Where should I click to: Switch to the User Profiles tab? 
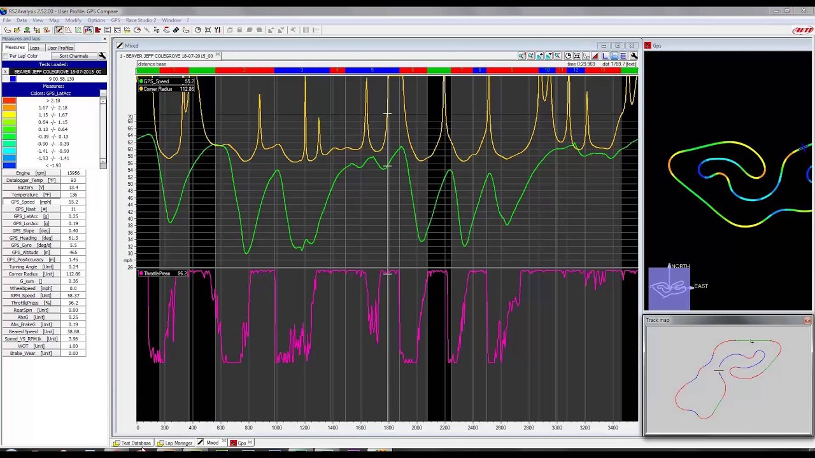click(60, 48)
